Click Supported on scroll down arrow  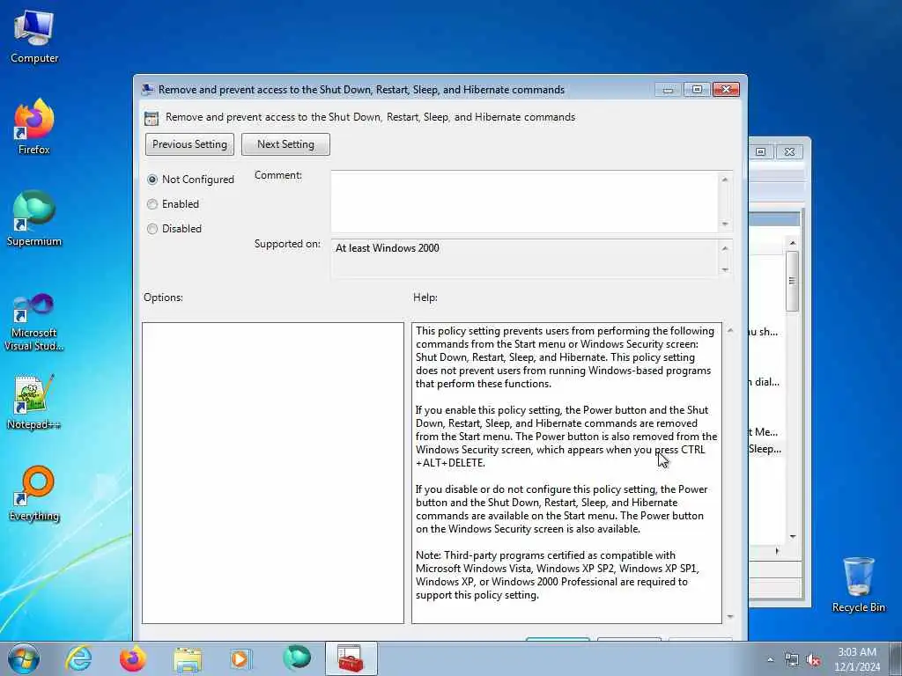tap(725, 269)
